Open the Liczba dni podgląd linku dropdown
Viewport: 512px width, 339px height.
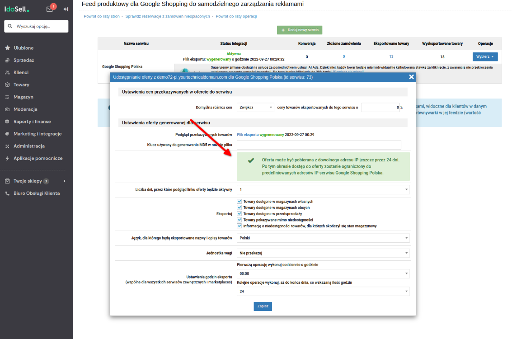(x=323, y=189)
